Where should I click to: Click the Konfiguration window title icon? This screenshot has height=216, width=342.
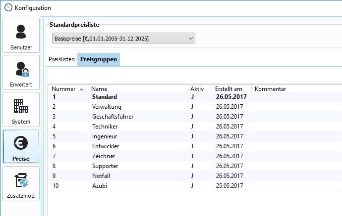tap(8, 8)
